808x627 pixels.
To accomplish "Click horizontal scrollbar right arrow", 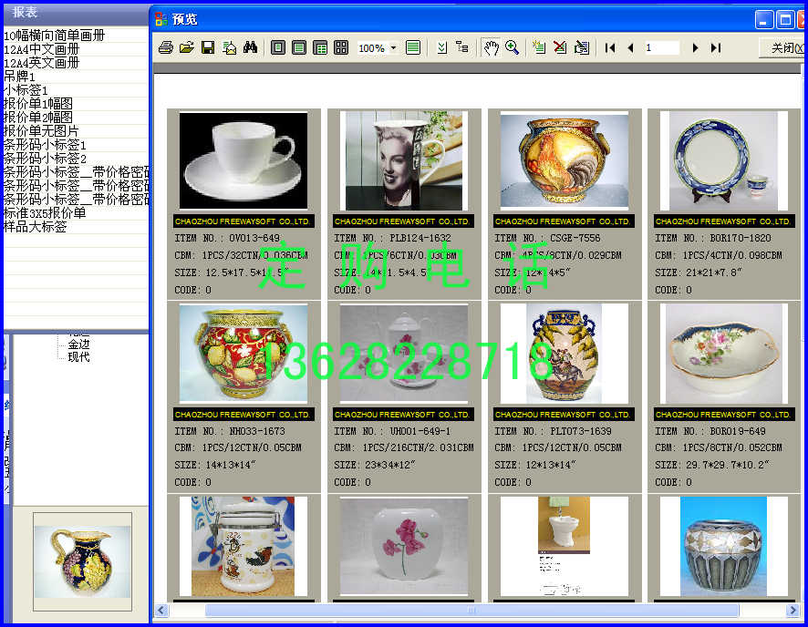I will click(792, 611).
